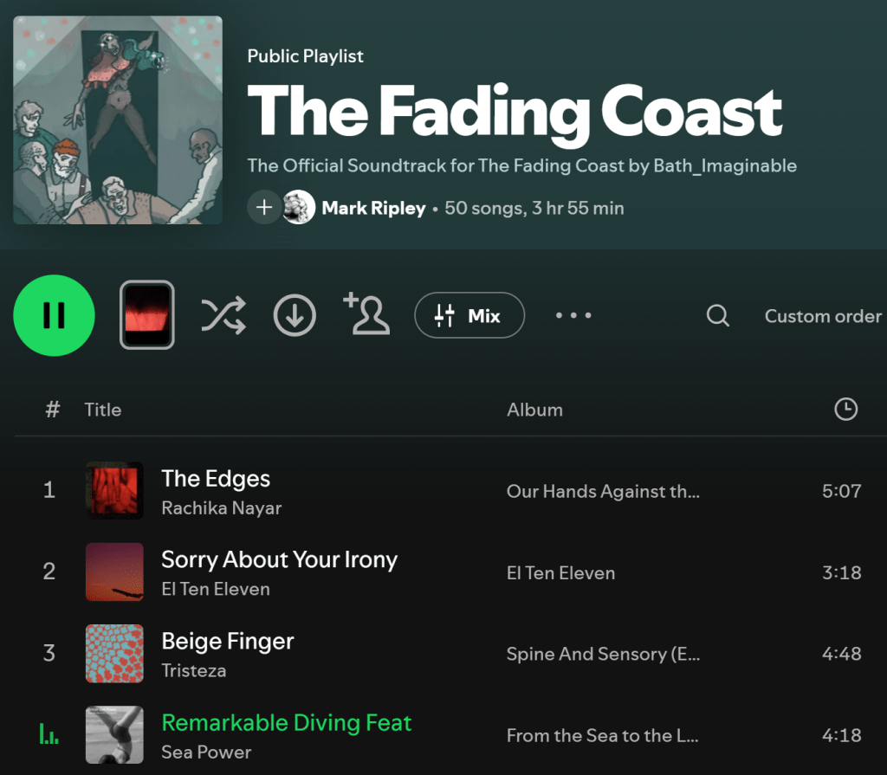Click The Fading Coast cover artwork
887x775 pixels.
118,119
